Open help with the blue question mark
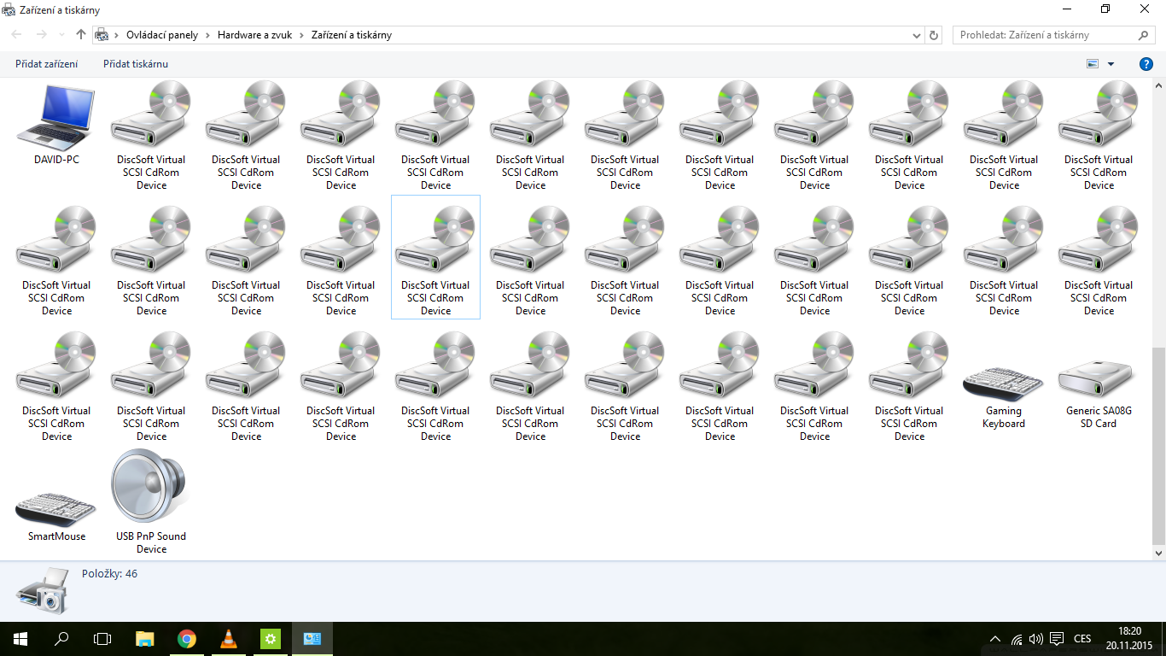Image resolution: width=1166 pixels, height=656 pixels. [x=1146, y=64]
